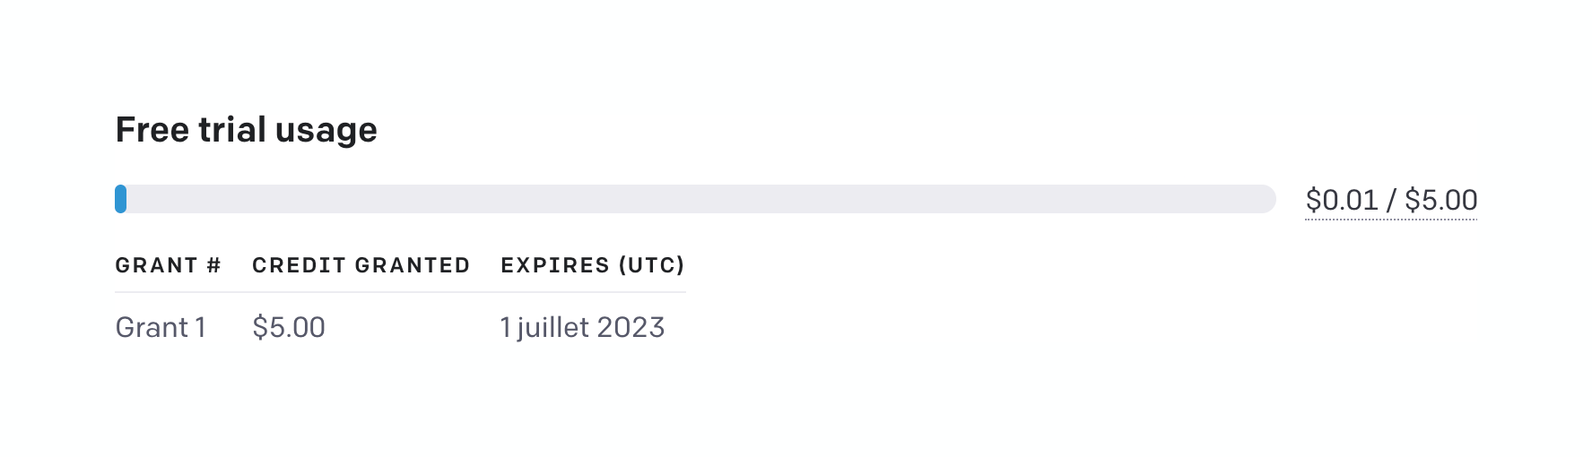Click the Free trial usage heading
The height and width of the screenshot is (457, 1592).
click(246, 130)
